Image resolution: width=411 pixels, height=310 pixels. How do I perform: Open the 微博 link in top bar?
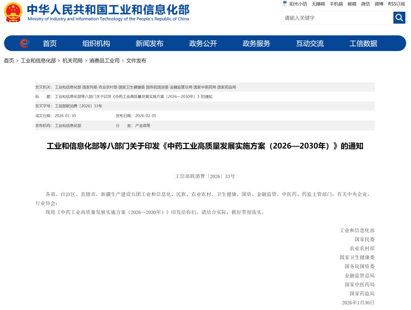(379, 4)
